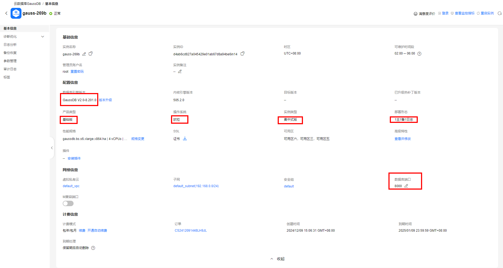Image resolution: width=503 pixels, height=268 pixels.
Task: Open the default_subnet(192.168.0.0/24) link
Action: pos(196,186)
